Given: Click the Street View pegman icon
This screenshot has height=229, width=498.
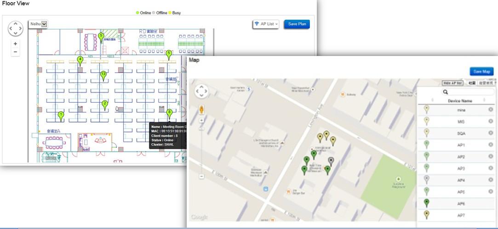Looking at the screenshot, I should [x=201, y=110].
